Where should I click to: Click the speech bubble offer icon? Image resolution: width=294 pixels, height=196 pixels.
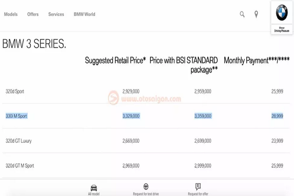(198, 187)
